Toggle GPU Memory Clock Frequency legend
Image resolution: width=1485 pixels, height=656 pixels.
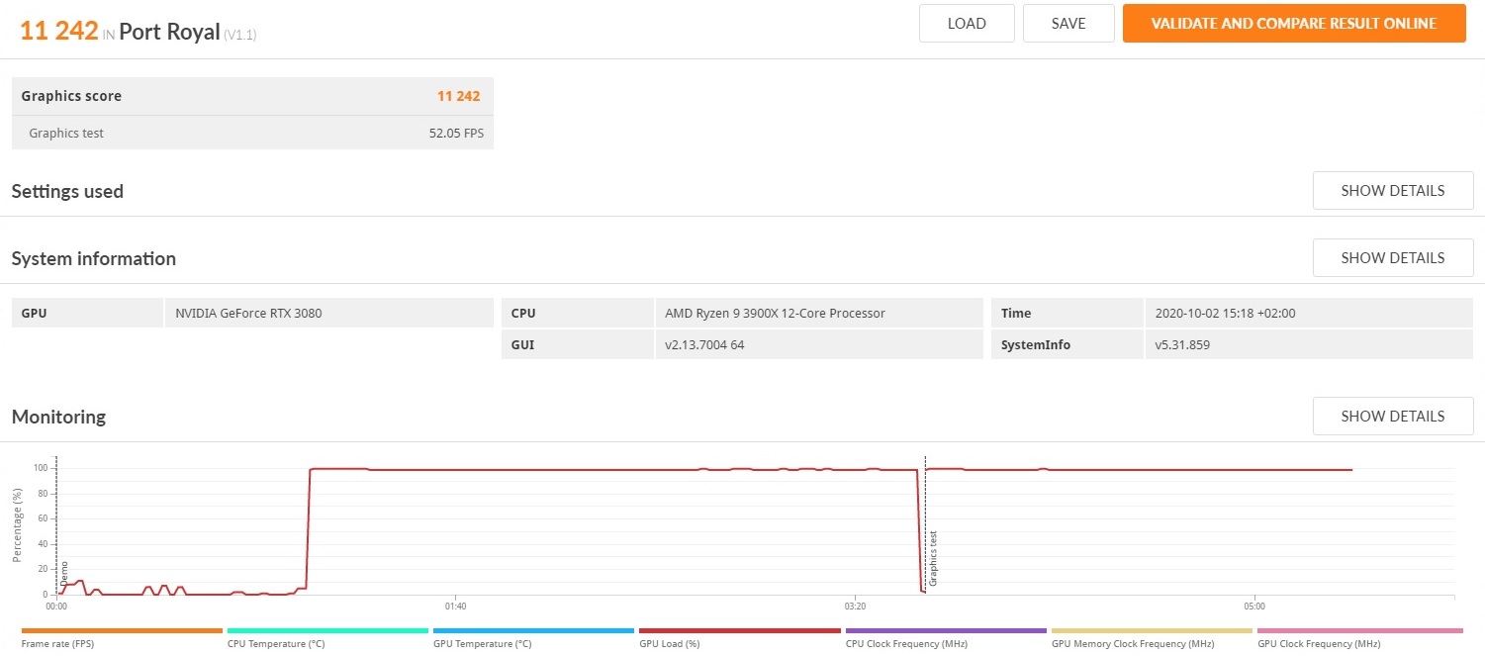coord(1152,638)
